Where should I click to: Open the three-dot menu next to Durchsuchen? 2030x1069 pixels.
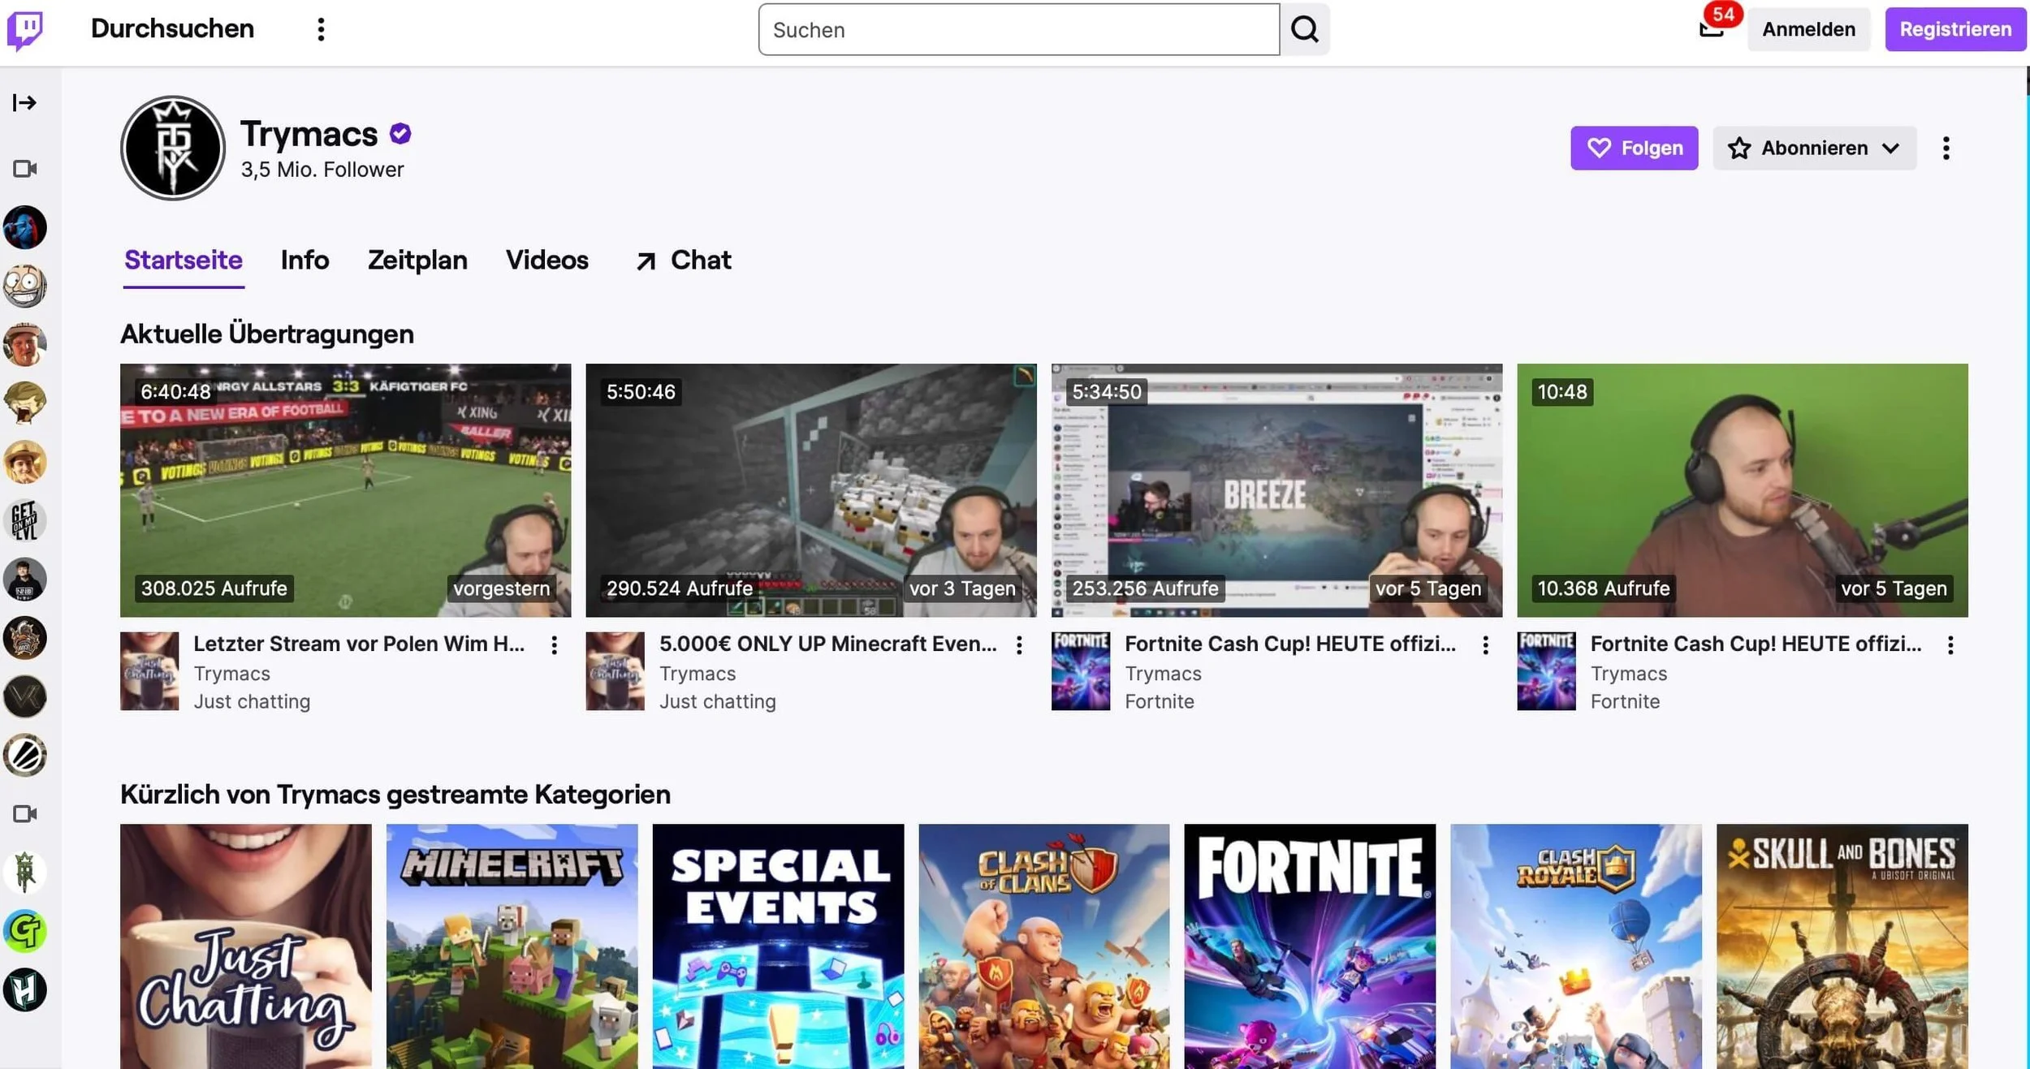tap(321, 29)
